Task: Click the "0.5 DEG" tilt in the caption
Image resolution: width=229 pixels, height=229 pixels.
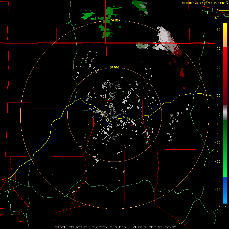Action: 118,227
